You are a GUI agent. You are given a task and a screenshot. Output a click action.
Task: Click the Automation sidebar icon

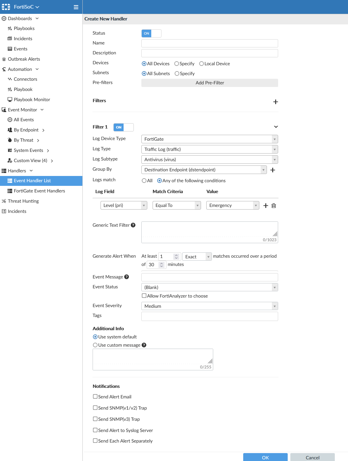tap(4, 69)
